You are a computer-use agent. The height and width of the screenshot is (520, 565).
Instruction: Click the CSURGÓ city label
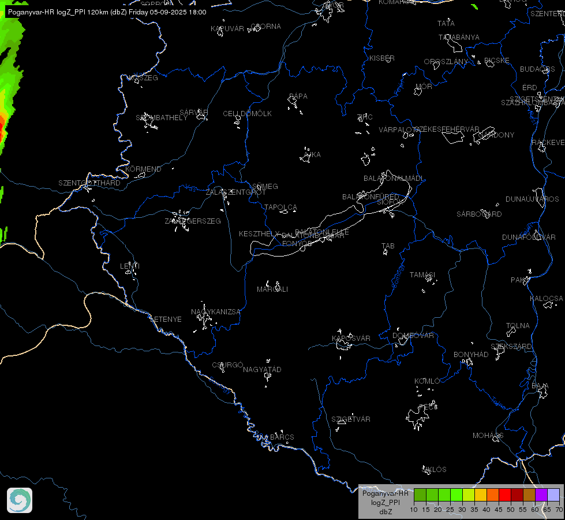[x=228, y=365]
